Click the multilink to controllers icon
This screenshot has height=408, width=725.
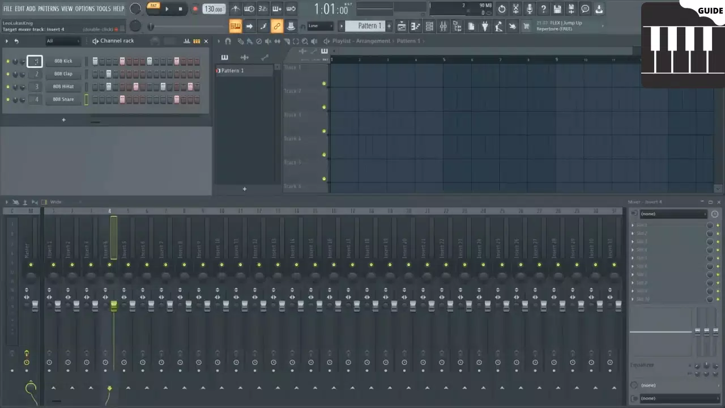coord(277,26)
